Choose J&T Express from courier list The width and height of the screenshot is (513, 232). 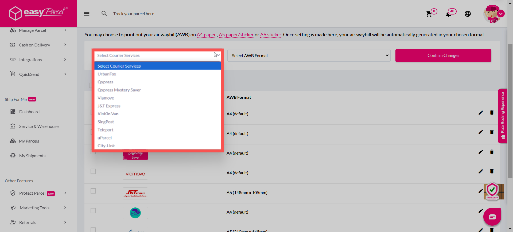tap(158, 106)
